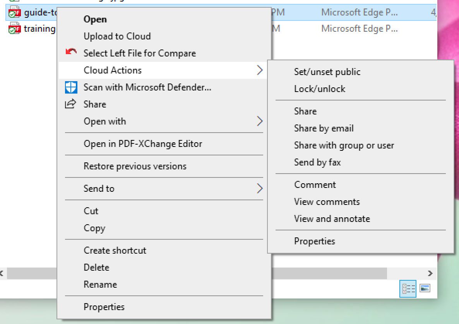
Task: Click the Share icon in the context menu
Action: [71, 104]
